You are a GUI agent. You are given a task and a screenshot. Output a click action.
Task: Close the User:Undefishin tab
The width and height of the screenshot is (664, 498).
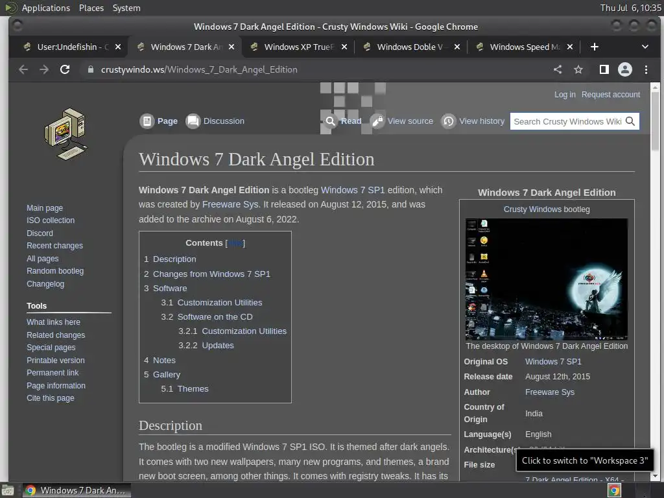pos(118,47)
